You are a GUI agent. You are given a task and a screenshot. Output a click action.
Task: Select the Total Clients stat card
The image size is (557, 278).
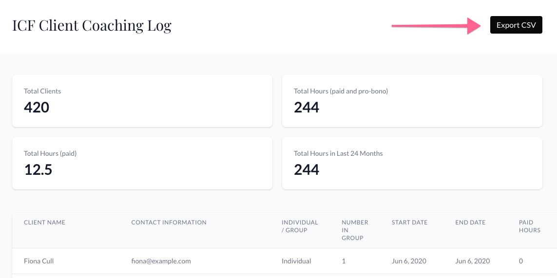pyautogui.click(x=142, y=101)
